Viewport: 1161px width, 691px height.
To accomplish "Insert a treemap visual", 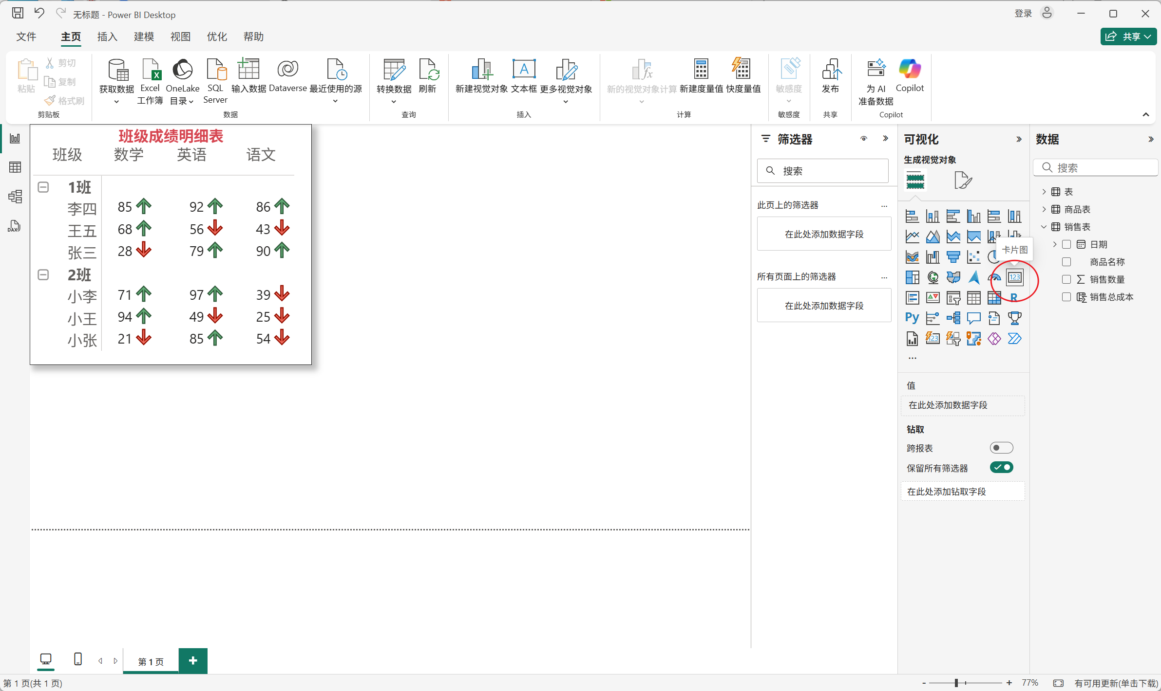I will point(912,277).
